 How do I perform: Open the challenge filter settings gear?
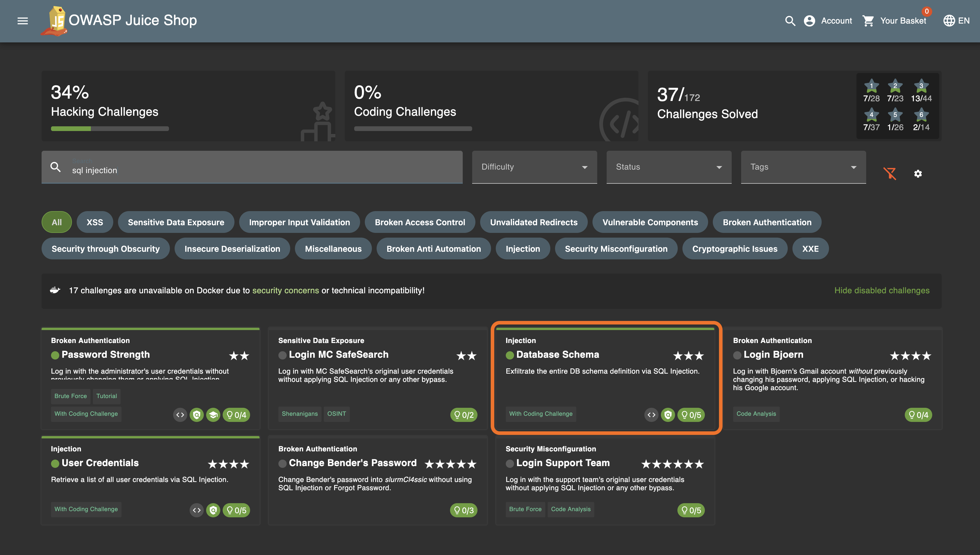coord(918,174)
